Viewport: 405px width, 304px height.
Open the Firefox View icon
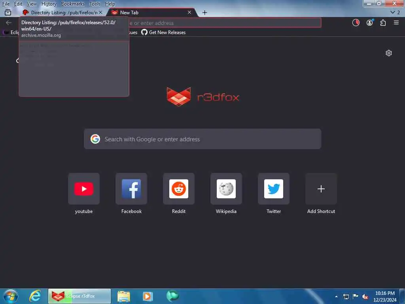click(x=8, y=12)
